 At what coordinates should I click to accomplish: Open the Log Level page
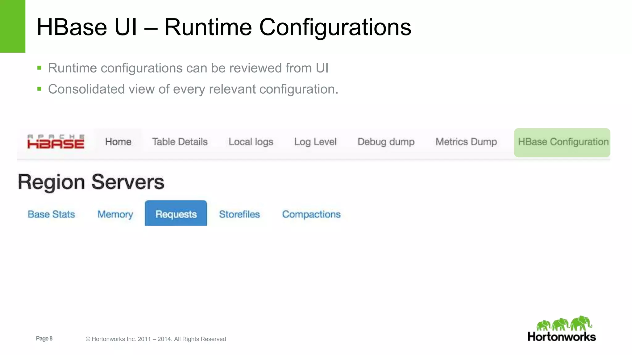315,142
